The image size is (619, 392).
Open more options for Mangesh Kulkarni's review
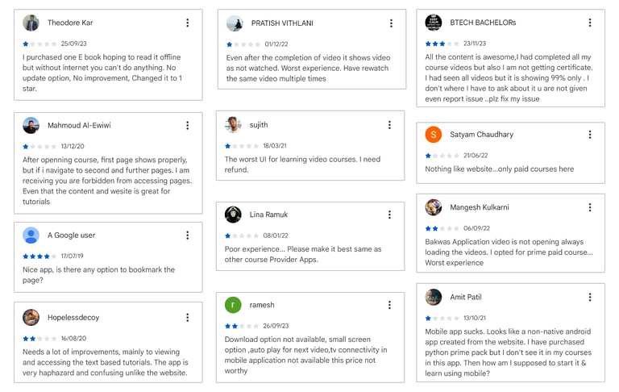tap(590, 207)
